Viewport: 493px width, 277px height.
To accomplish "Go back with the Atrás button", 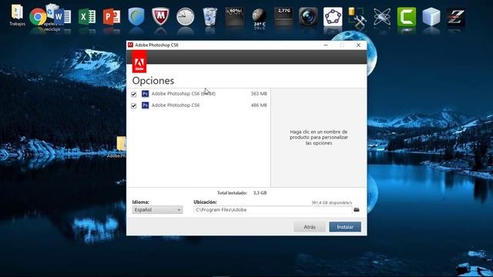I will (x=310, y=227).
